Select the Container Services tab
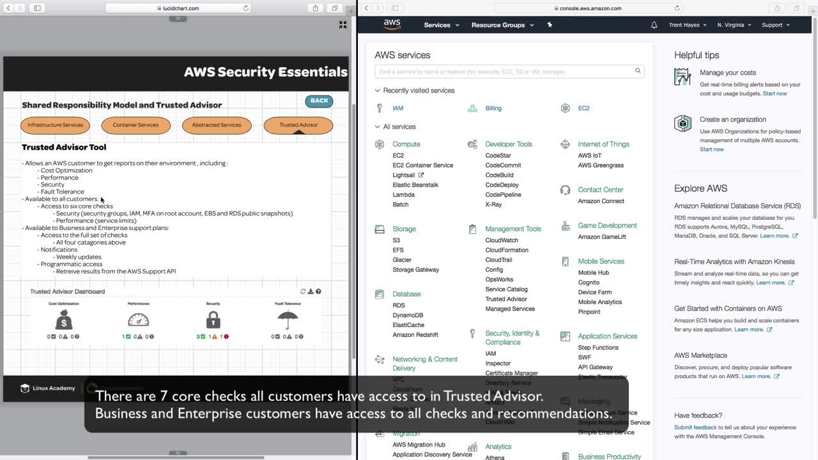The image size is (818, 460). coord(135,125)
